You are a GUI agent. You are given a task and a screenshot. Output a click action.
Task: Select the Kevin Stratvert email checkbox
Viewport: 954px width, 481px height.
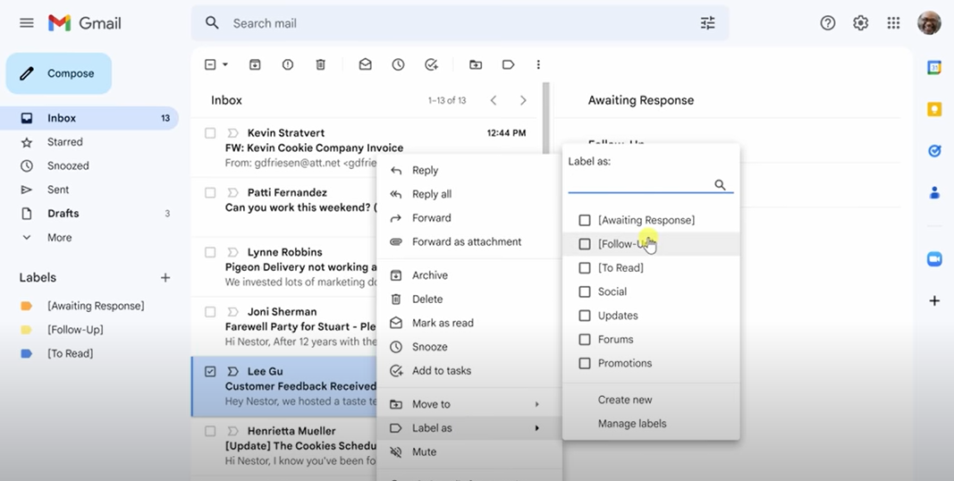(x=210, y=133)
